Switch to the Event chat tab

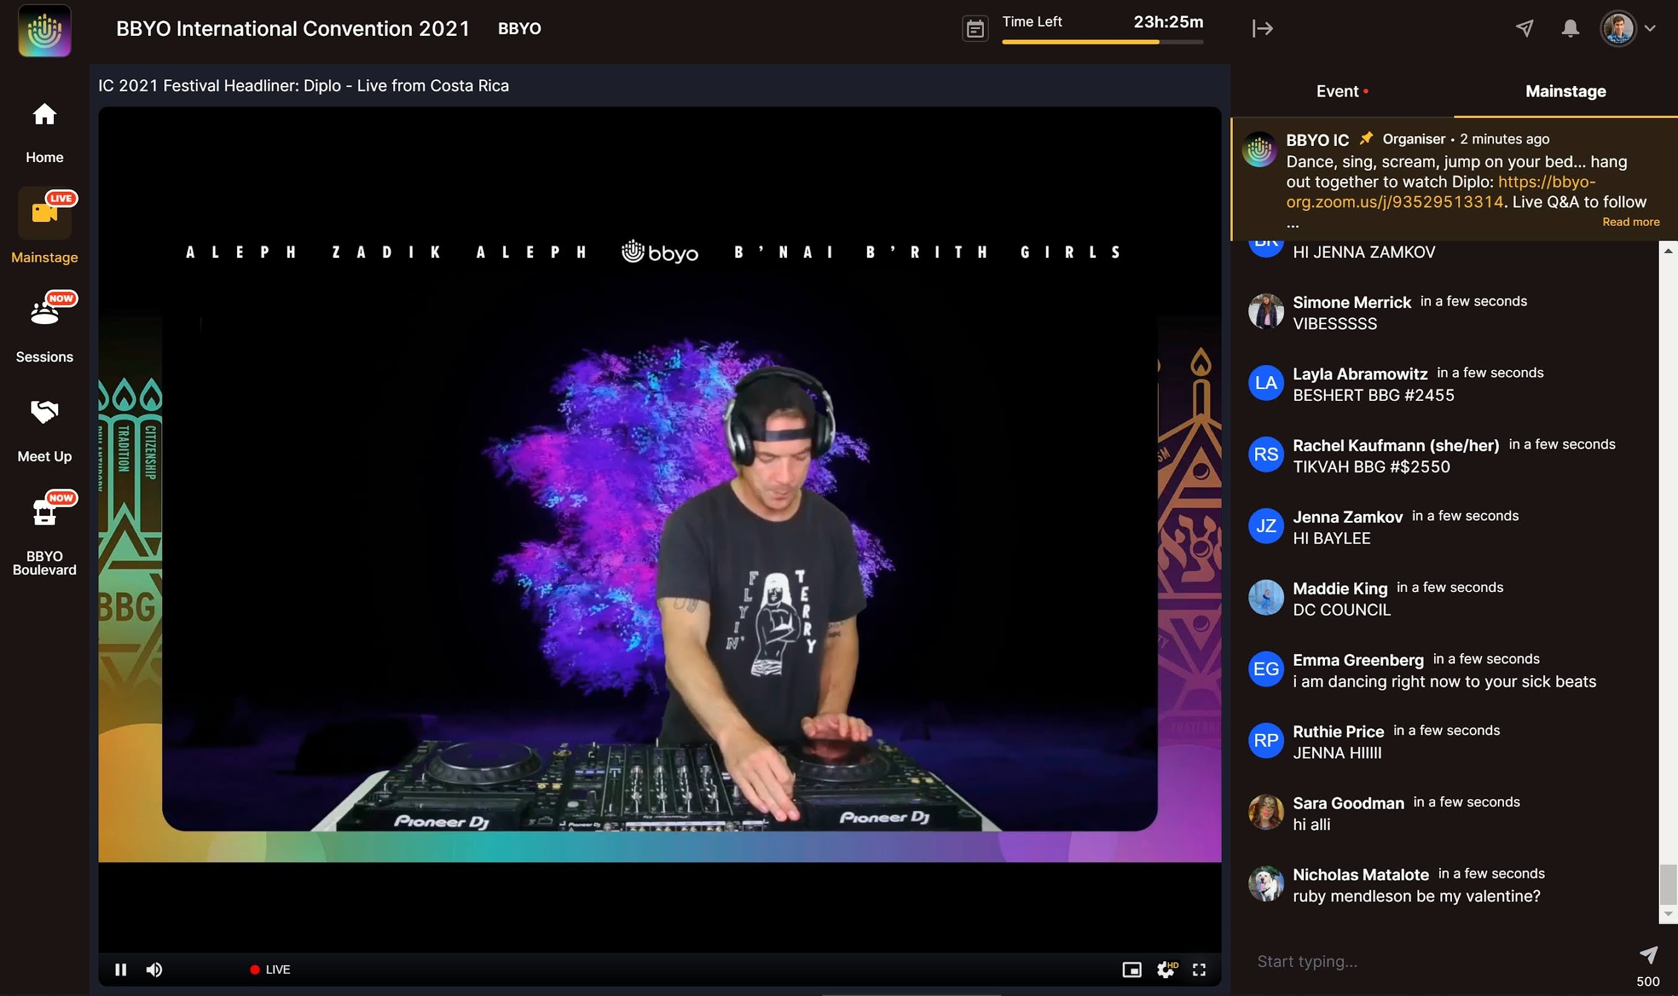tap(1342, 92)
